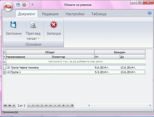Image resolution: width=154 pixels, height=117 pixels.
Task: Click the column header row asterisk icon
Action: pos(5,57)
